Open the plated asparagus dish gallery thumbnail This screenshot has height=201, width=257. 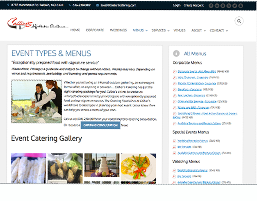pos(139,167)
